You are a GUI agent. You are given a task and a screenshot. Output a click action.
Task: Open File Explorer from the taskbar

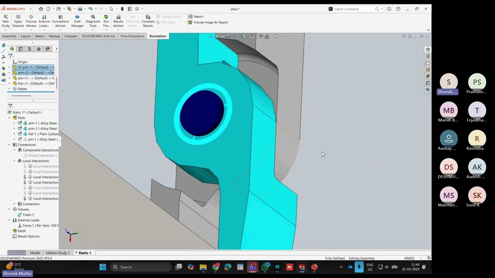tap(203, 267)
